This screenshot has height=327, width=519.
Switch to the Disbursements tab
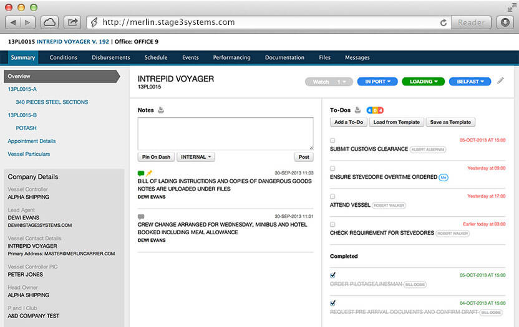[x=110, y=58]
